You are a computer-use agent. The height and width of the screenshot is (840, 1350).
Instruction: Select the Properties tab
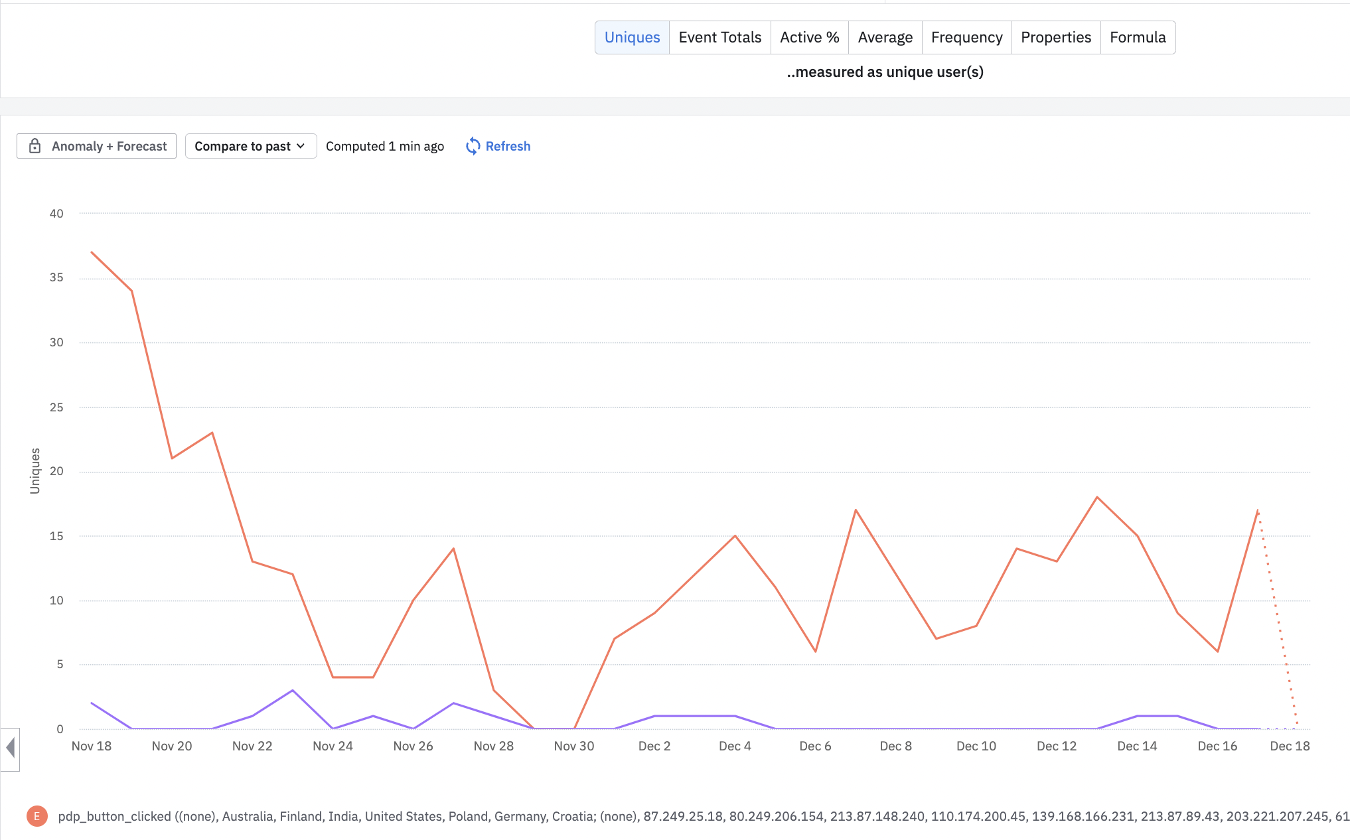(x=1055, y=37)
